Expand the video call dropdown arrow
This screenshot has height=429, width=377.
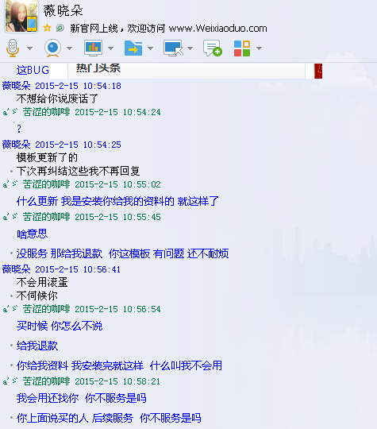pyautogui.click(x=69, y=48)
